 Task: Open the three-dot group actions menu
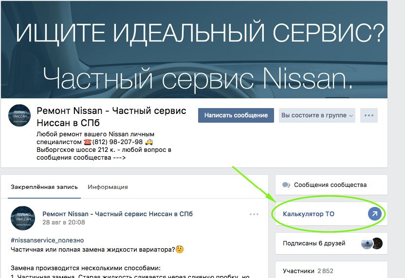tap(369, 115)
